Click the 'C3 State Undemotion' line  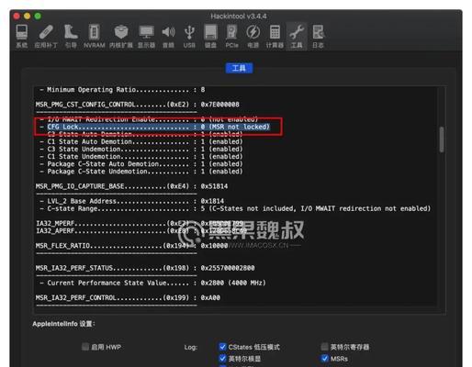[x=141, y=149]
